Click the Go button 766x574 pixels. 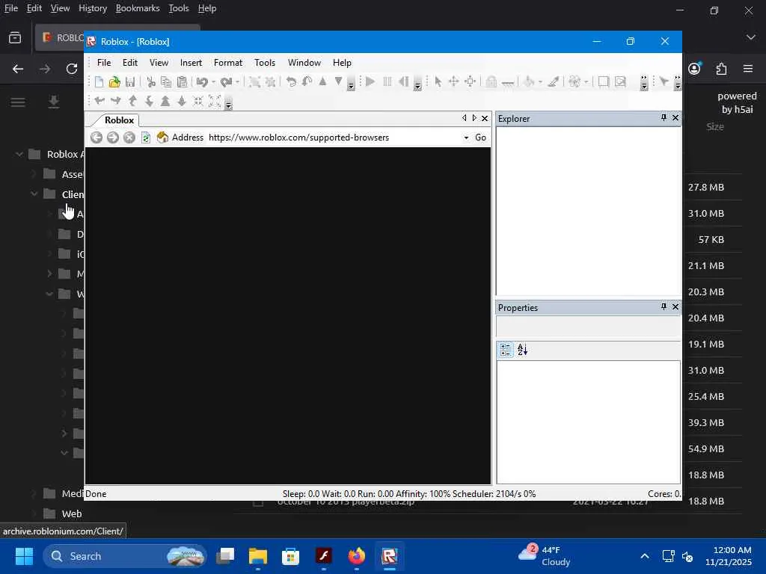[481, 138]
